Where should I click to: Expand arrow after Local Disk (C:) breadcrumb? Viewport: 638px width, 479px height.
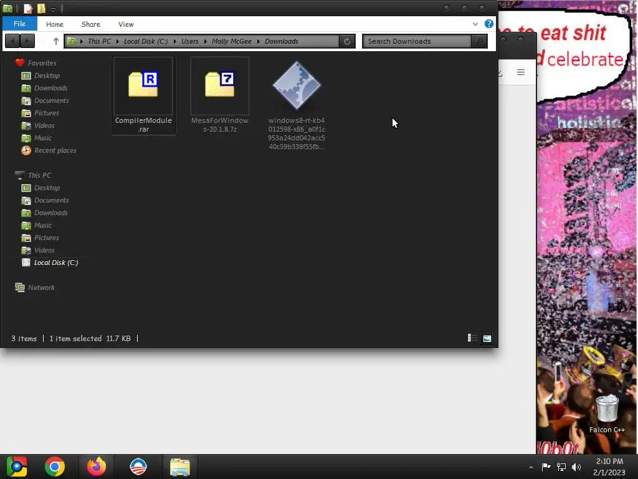click(x=174, y=41)
